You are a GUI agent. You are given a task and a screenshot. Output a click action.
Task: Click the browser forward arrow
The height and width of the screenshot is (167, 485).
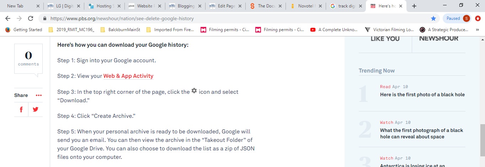pyautogui.click(x=19, y=18)
